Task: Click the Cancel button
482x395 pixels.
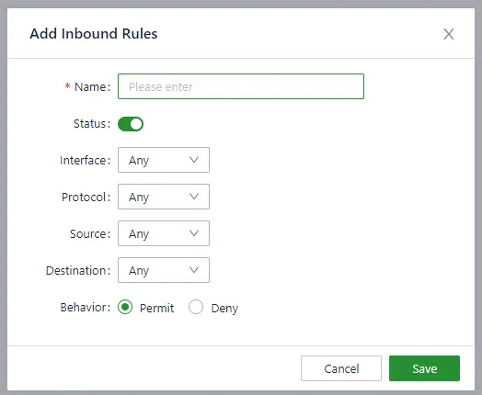Action: pyautogui.click(x=341, y=368)
